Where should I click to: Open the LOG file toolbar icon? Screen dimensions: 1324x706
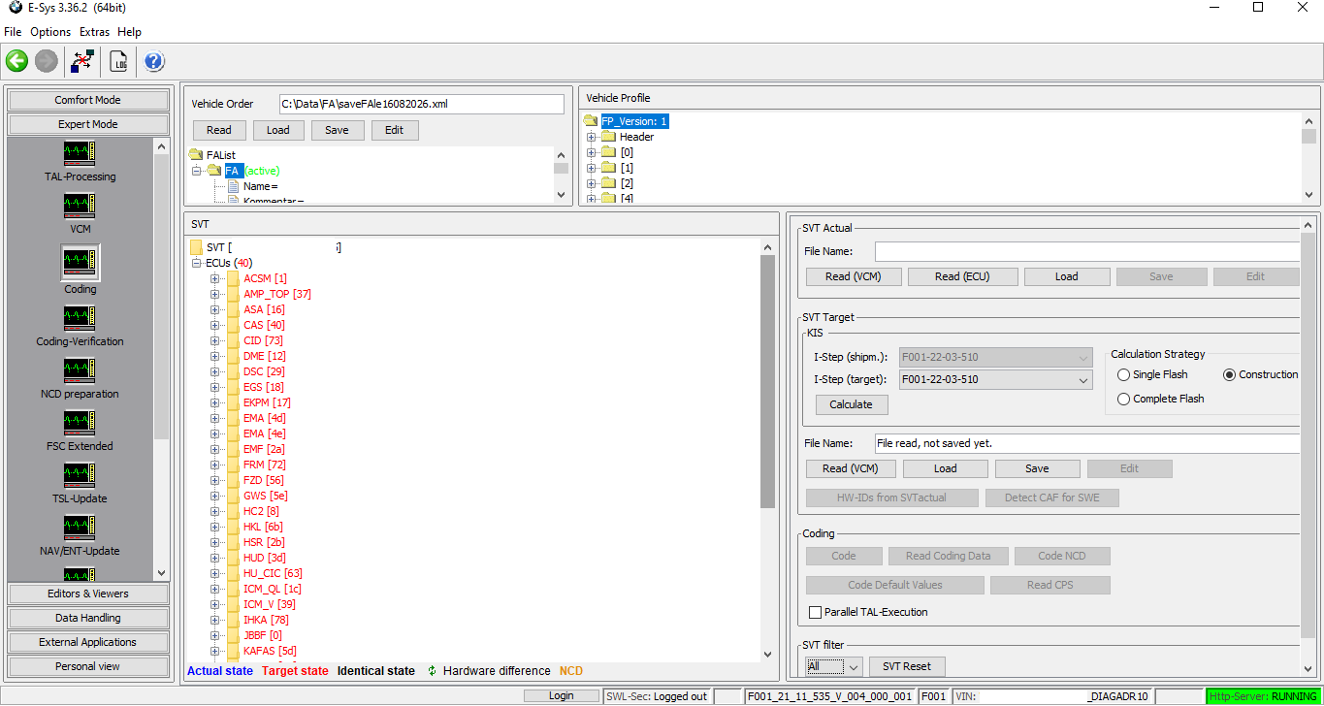tap(119, 61)
